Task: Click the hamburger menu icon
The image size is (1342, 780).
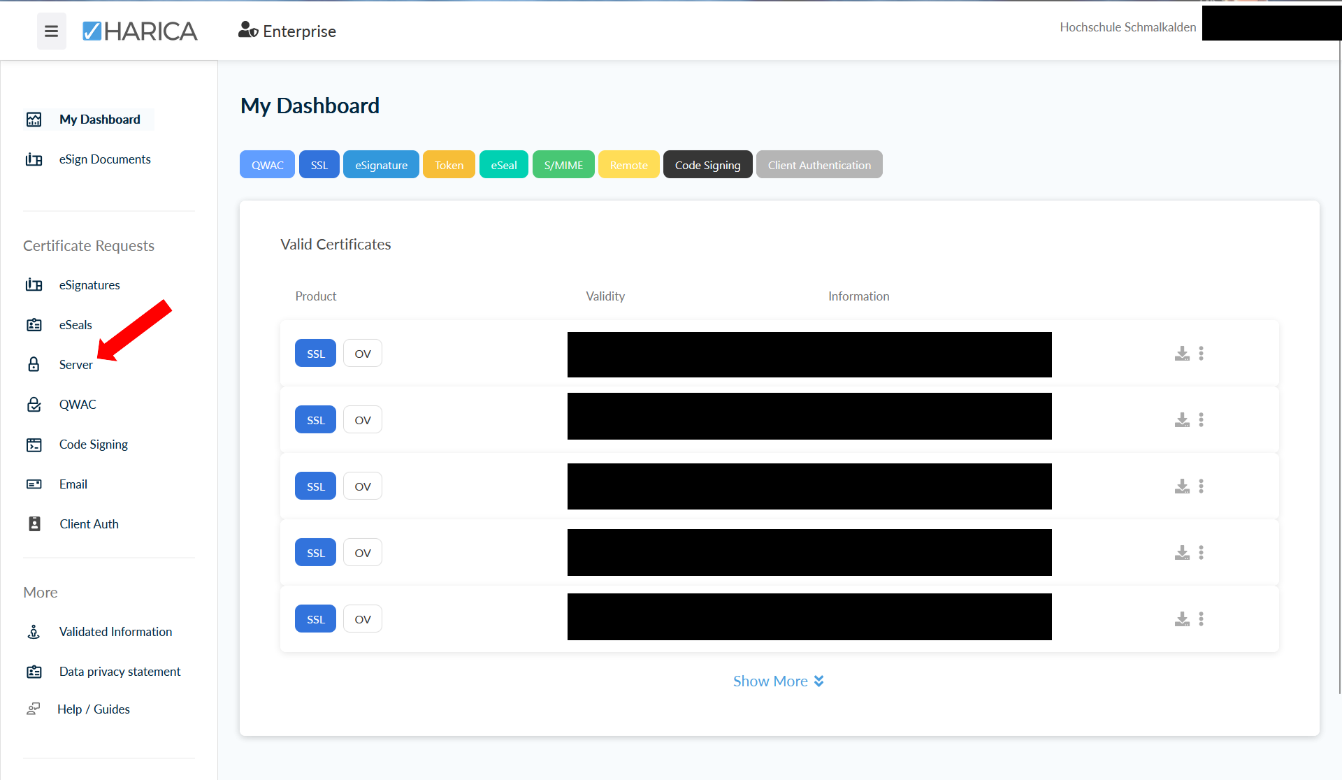Action: pyautogui.click(x=51, y=31)
